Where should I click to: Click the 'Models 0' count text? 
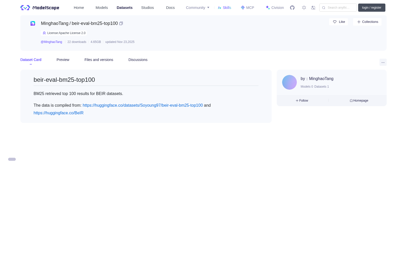click(307, 87)
